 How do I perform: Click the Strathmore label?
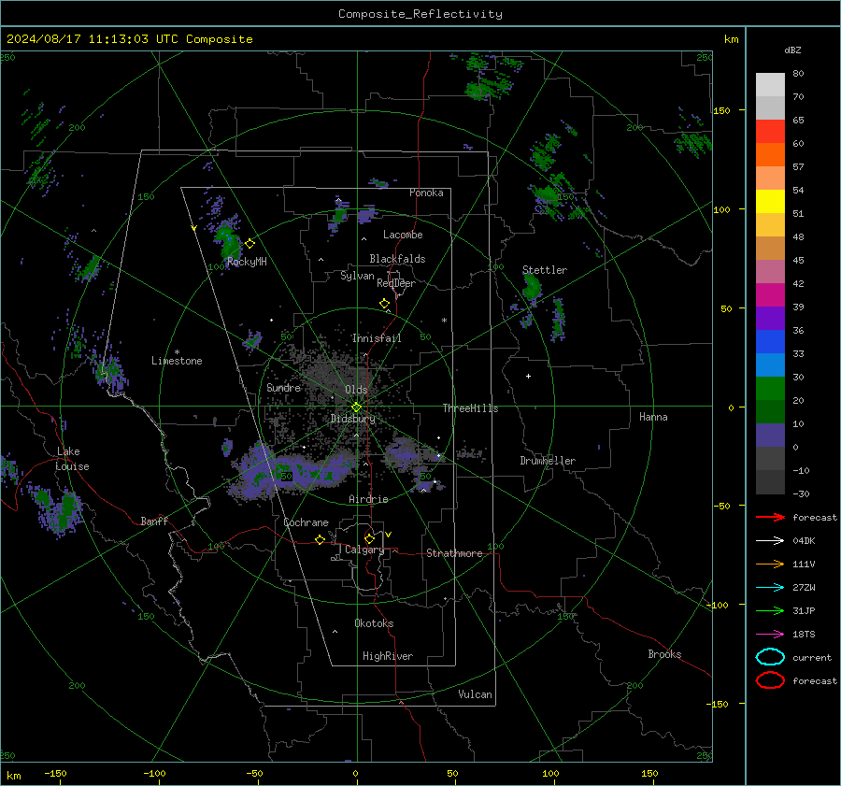(454, 553)
